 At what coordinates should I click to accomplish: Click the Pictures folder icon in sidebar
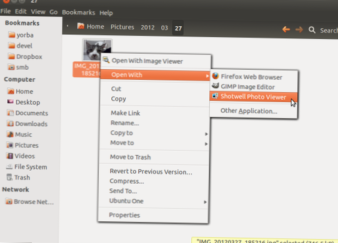coord(10,145)
